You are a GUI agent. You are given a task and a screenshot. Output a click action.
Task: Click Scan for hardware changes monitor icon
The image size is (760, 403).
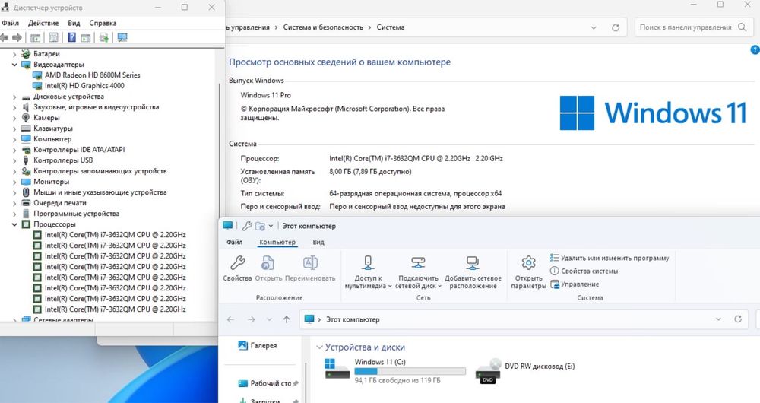[122, 37]
